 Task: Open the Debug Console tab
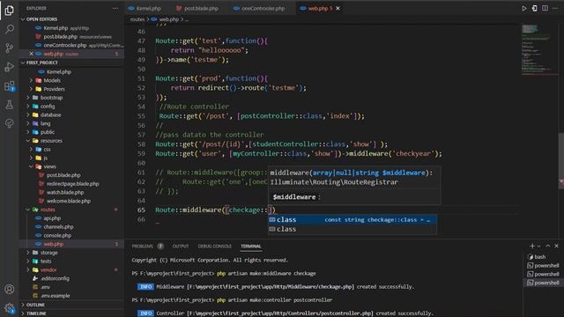[x=215, y=247]
